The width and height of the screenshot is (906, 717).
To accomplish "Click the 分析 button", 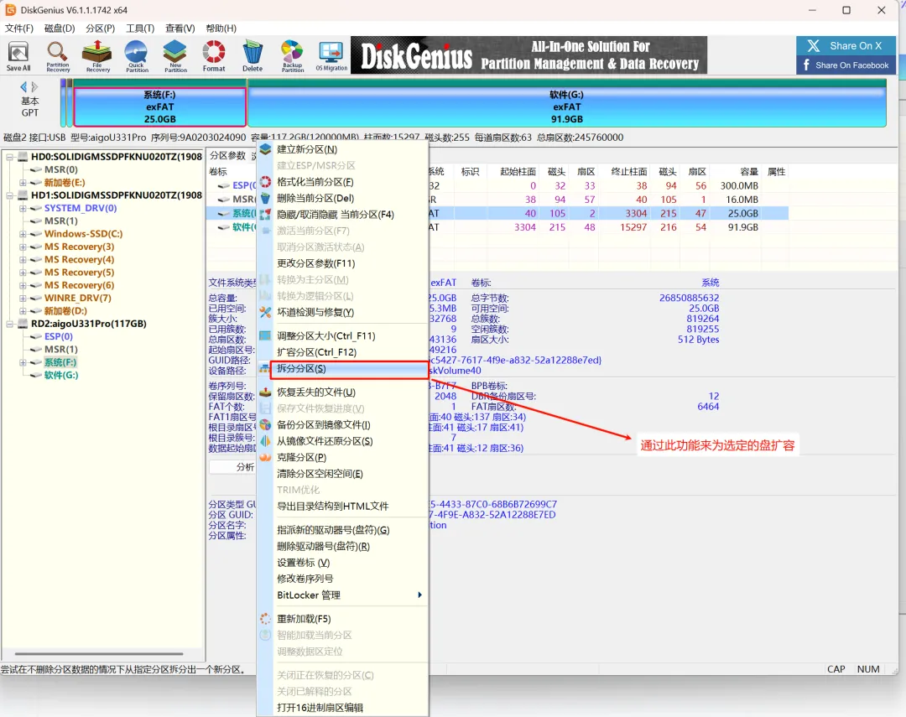I will tap(245, 467).
